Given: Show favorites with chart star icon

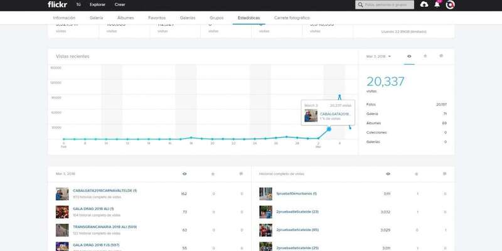Looking at the screenshot, I should coord(425,56).
